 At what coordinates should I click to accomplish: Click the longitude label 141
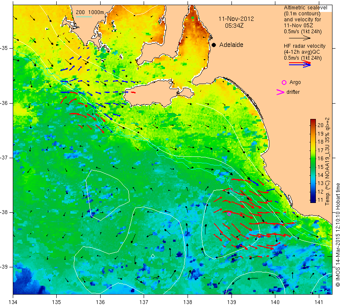(x=319, y=302)
